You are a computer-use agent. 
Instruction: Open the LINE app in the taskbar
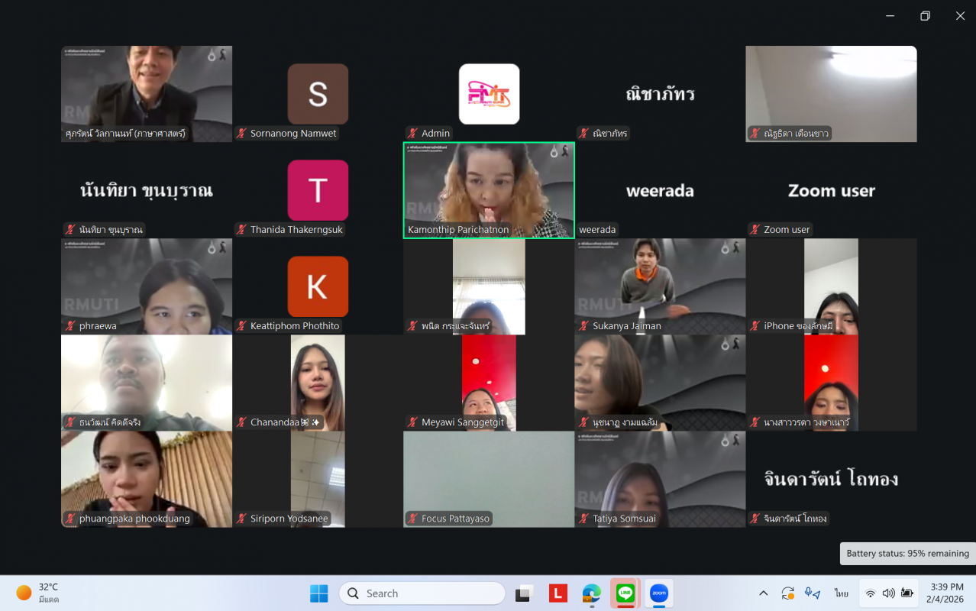point(625,593)
